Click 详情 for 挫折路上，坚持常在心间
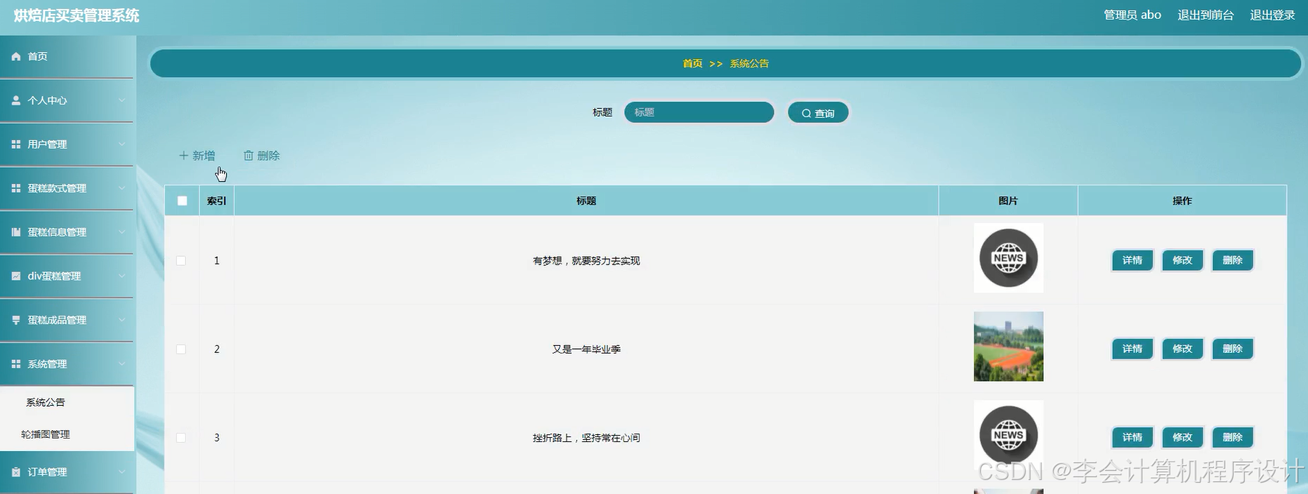 pyautogui.click(x=1132, y=437)
